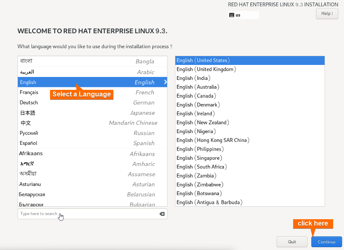Click the chevron arrow on English row
The height and width of the screenshot is (250, 344).
point(165,82)
